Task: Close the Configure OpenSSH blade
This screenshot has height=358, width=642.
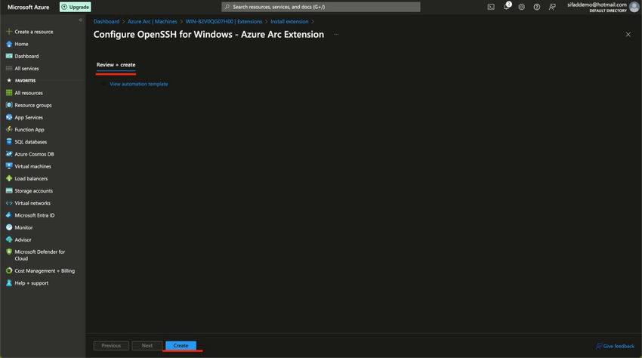Action: [628, 35]
